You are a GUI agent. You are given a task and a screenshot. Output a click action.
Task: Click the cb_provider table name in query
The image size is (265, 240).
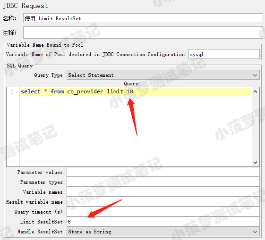[x=85, y=91]
